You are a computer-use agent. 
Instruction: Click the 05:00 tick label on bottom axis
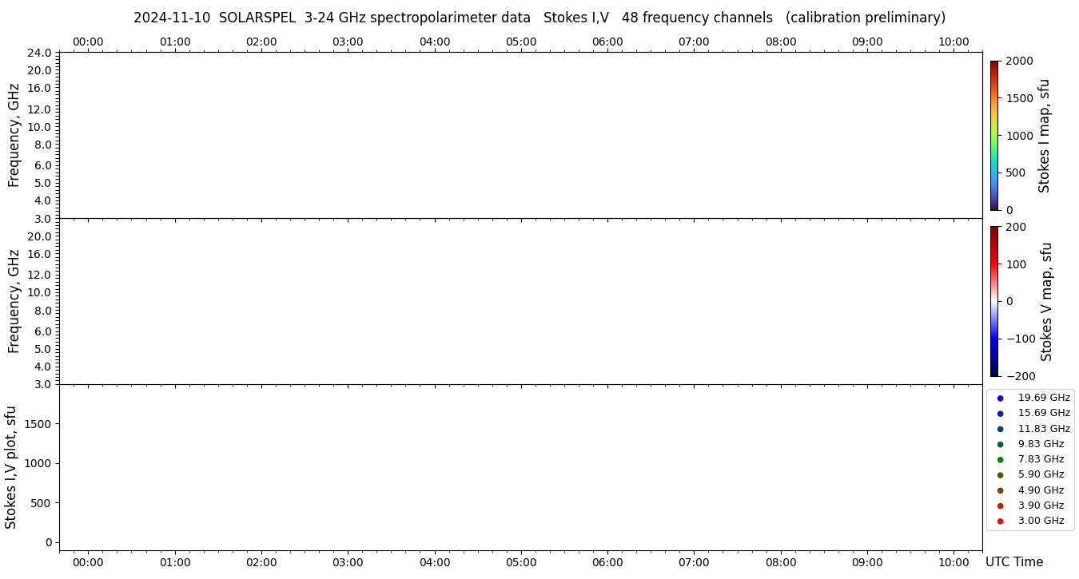tap(521, 562)
